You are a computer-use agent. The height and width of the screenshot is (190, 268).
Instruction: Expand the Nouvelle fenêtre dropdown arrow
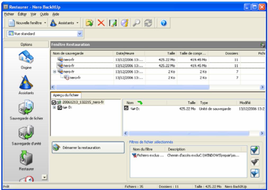45,23
